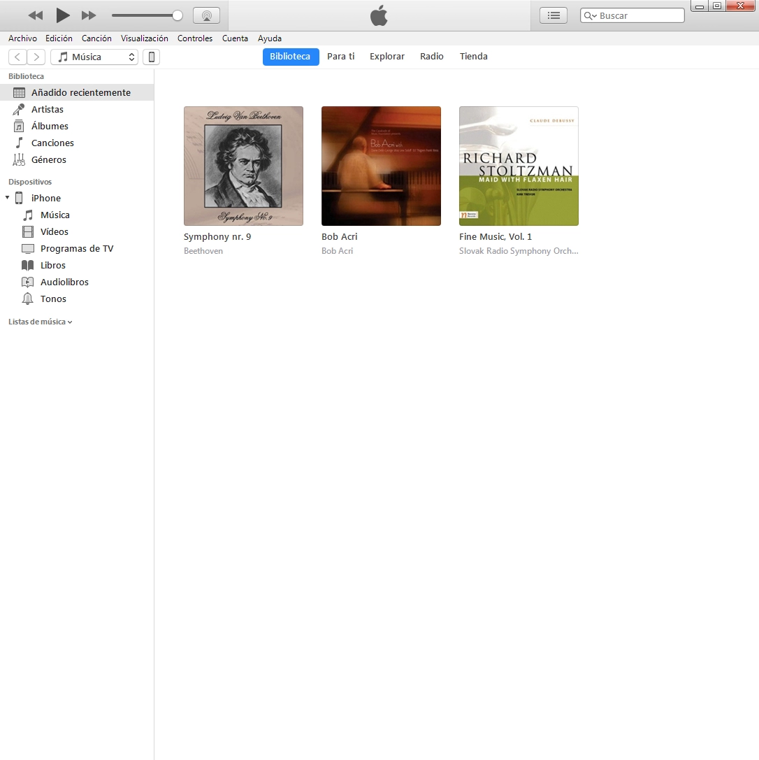Open the Archivo menu
The height and width of the screenshot is (760, 759).
point(22,38)
